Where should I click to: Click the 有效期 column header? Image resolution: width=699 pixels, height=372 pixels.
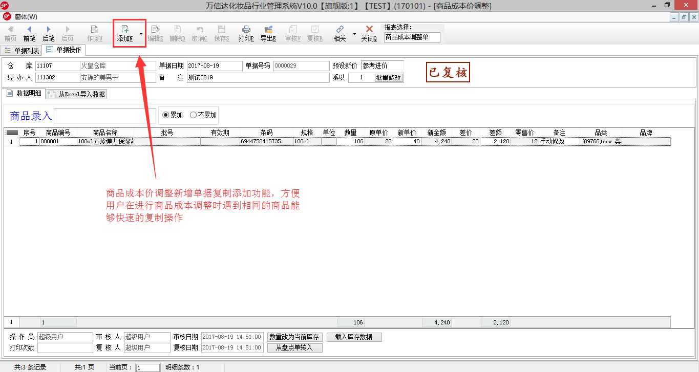(x=220, y=133)
